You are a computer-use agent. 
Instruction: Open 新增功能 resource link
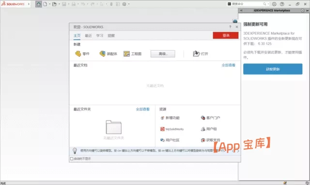click(x=170, y=118)
